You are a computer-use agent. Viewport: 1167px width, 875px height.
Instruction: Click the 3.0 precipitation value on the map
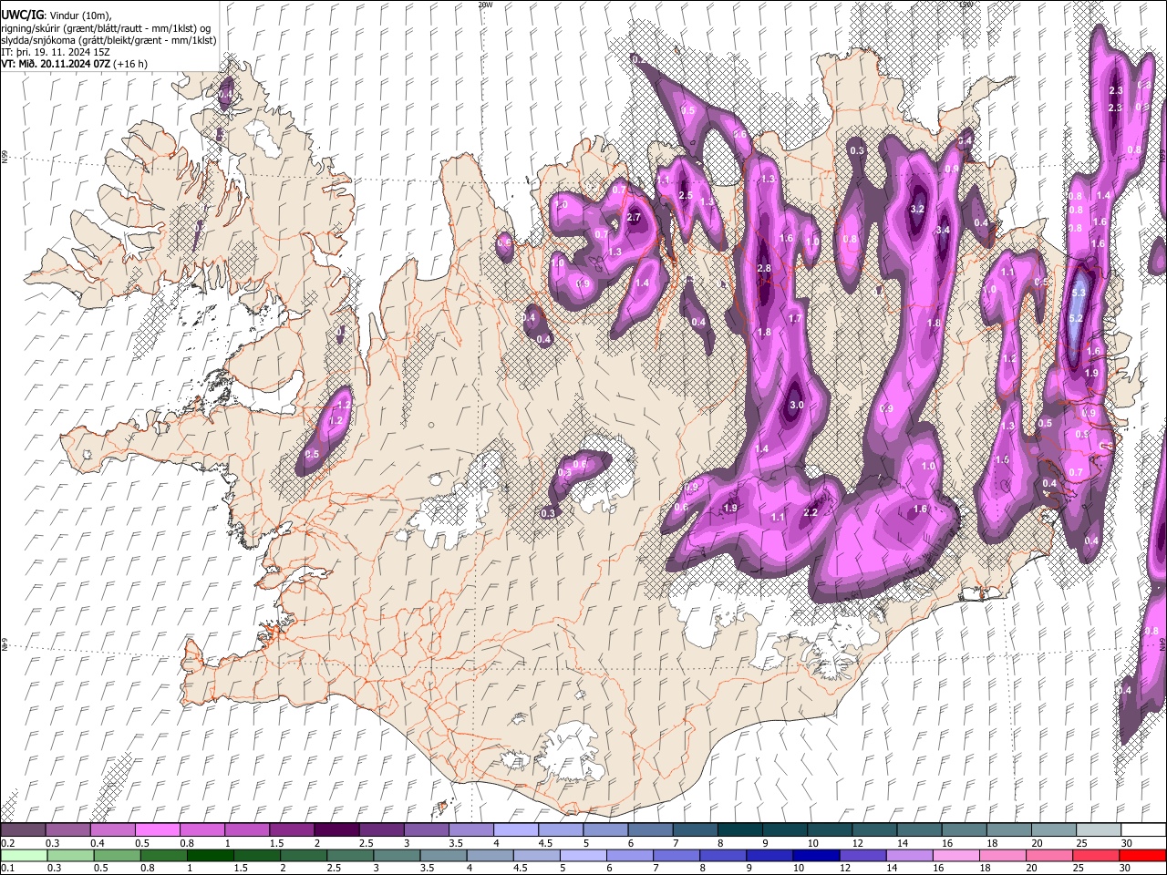click(796, 405)
